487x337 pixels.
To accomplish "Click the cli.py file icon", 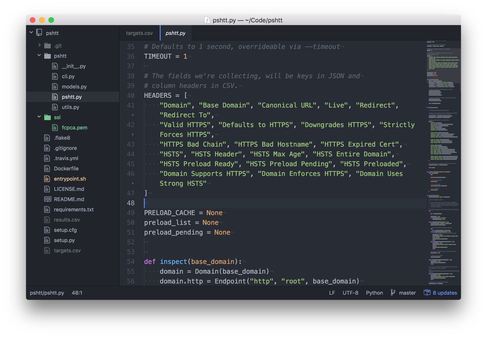I will (x=55, y=76).
